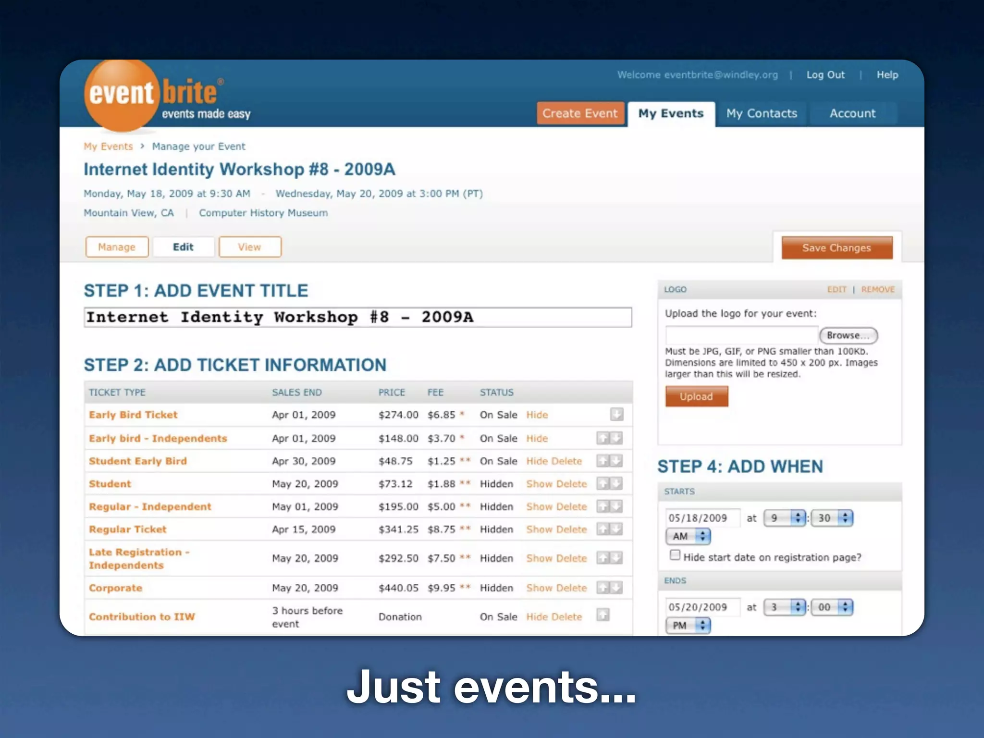Move Late Registration - Independents row down
The width and height of the screenshot is (984, 738).
[616, 558]
